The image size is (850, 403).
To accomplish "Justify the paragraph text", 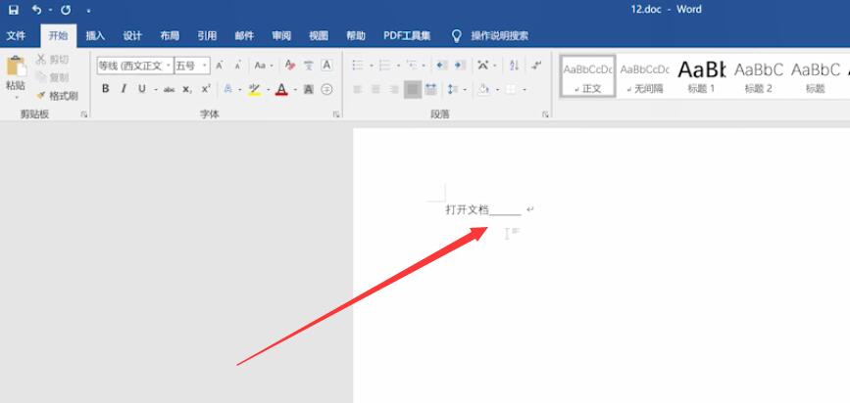I will tap(413, 89).
